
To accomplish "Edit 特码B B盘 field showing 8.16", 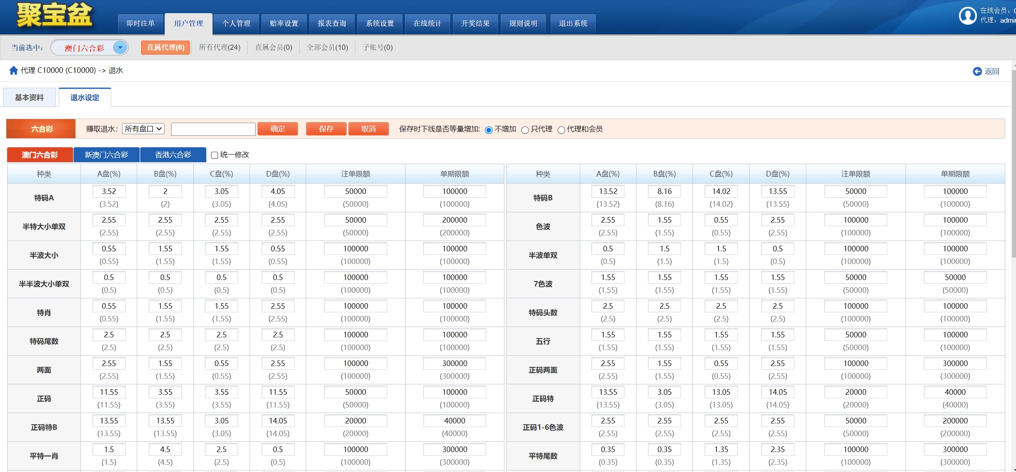I will coord(665,191).
